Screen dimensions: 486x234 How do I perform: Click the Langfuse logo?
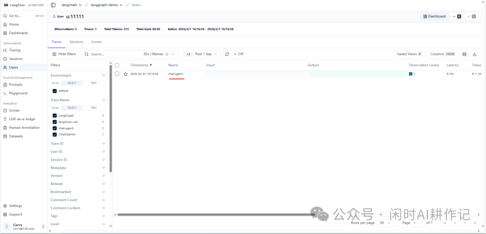pos(14,5)
